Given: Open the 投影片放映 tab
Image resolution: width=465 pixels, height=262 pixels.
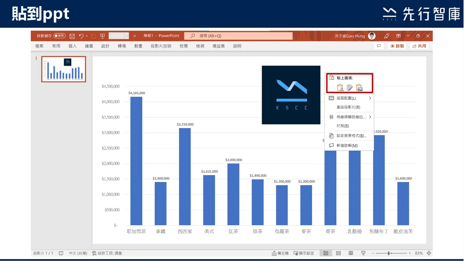Looking at the screenshot, I should click(161, 46).
